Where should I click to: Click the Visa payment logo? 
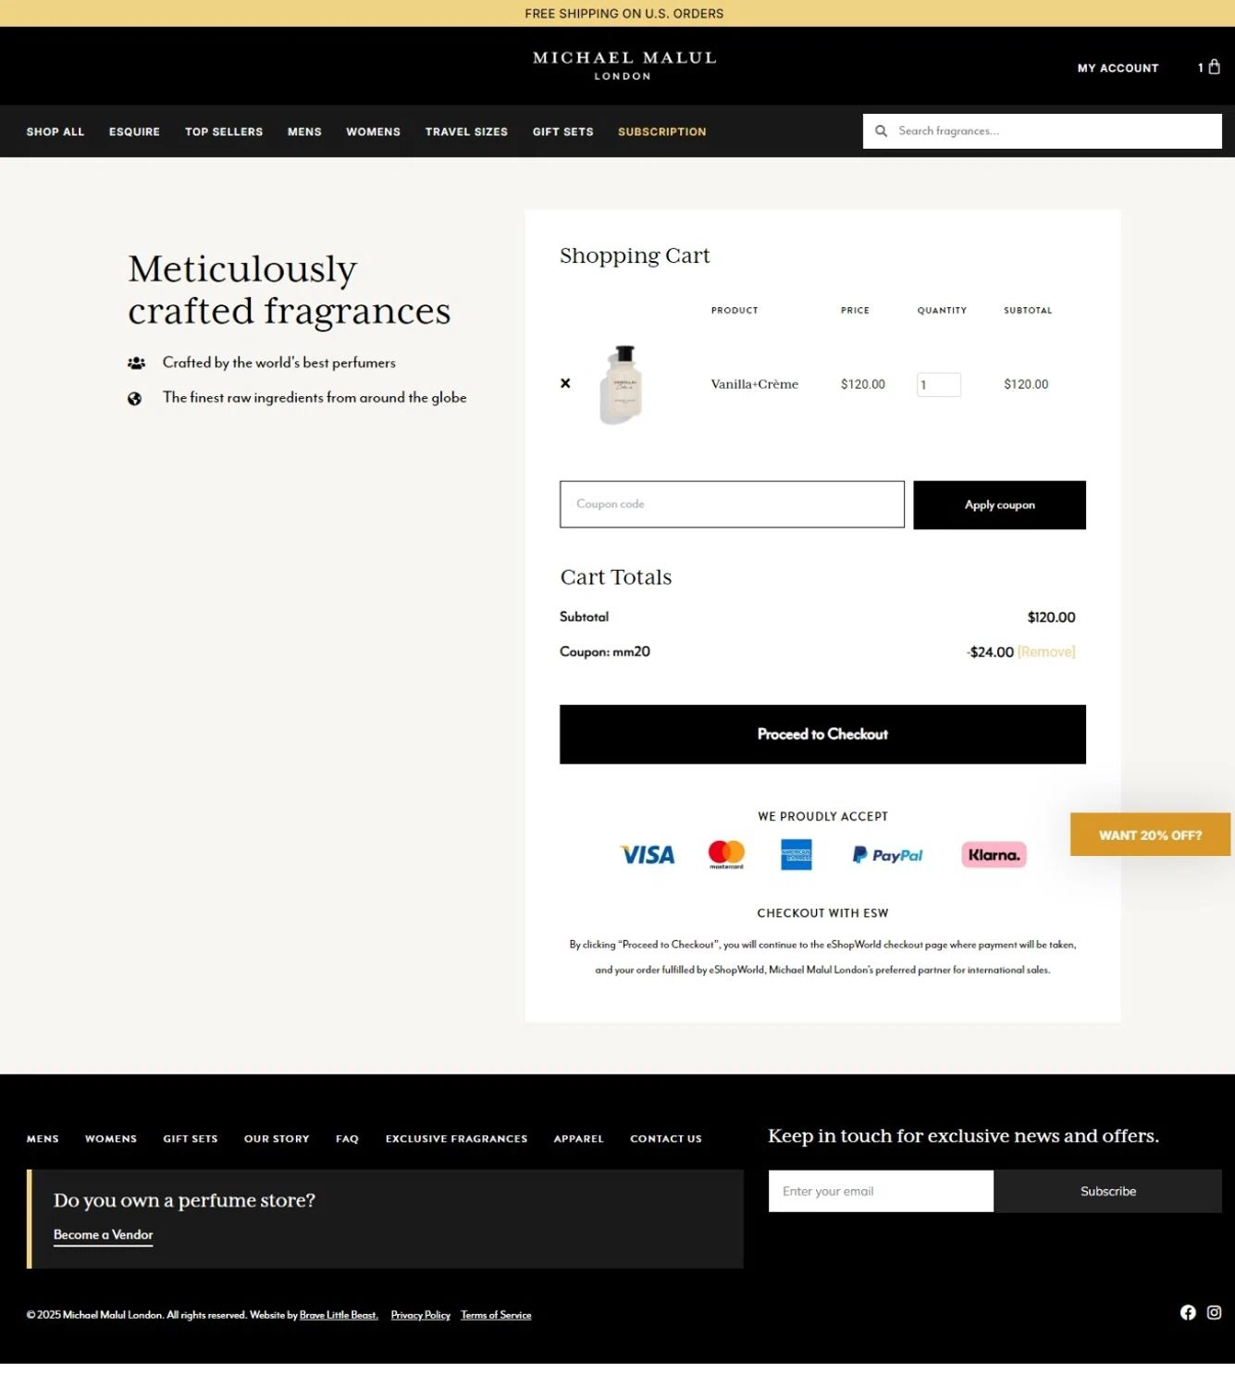(648, 855)
